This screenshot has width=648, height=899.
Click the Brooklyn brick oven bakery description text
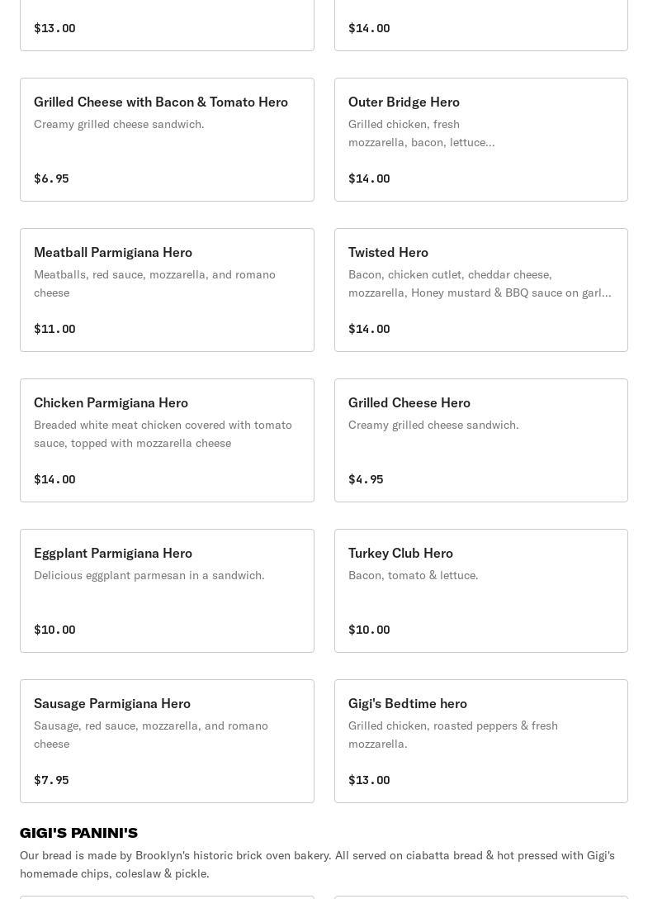(317, 864)
